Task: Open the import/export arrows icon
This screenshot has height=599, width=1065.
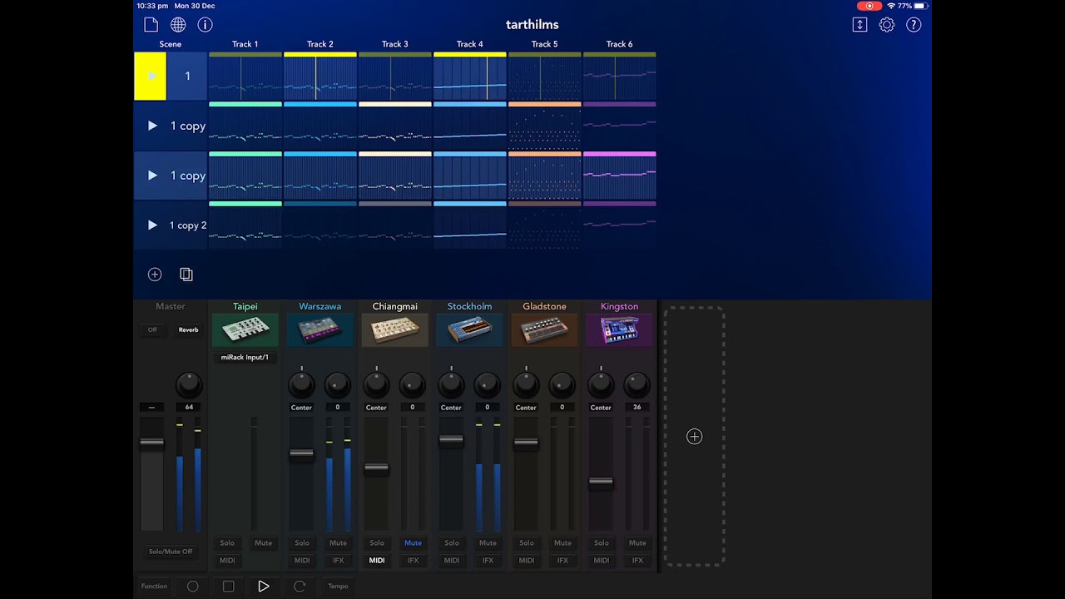Action: click(859, 25)
